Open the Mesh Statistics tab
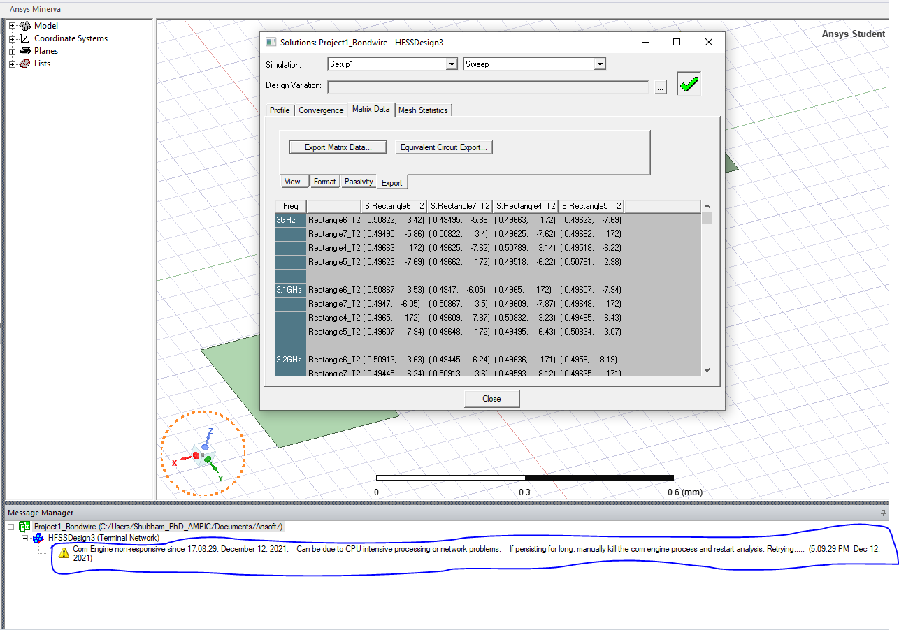Image resolution: width=899 pixels, height=630 pixels. pyautogui.click(x=423, y=110)
